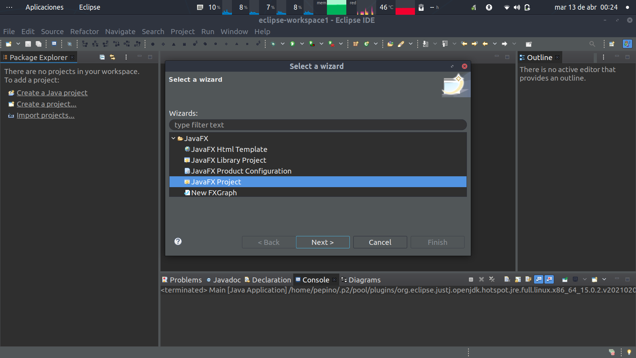Click the Save icon in the toolbar

[x=28, y=44]
